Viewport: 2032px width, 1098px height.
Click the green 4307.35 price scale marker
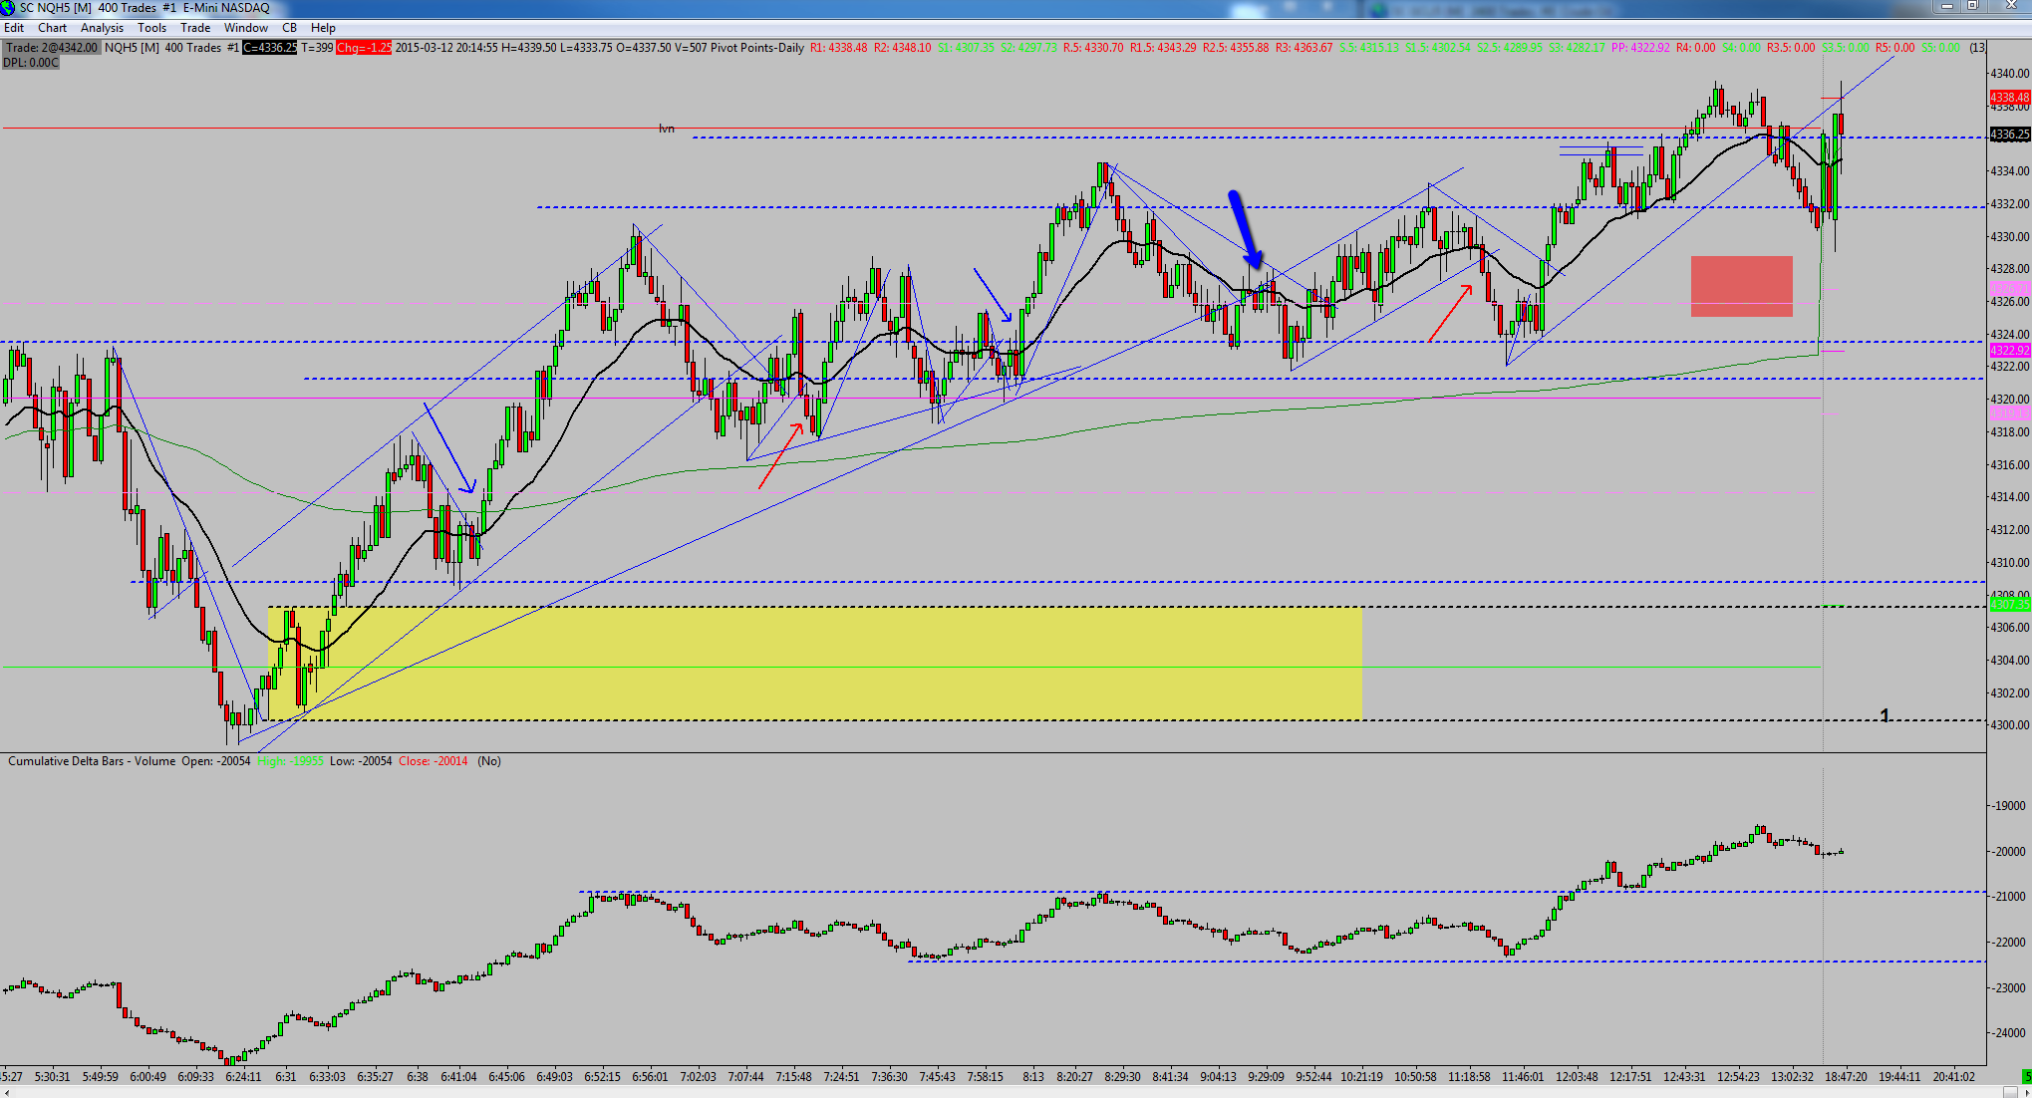2009,604
